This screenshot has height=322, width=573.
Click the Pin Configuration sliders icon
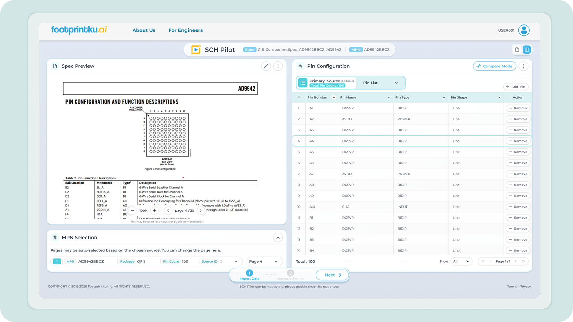tap(301, 66)
